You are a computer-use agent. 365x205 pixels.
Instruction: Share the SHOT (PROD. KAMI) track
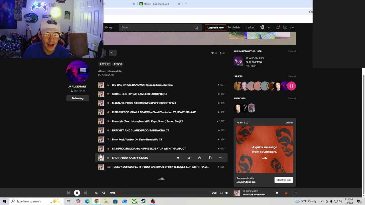pos(199,158)
